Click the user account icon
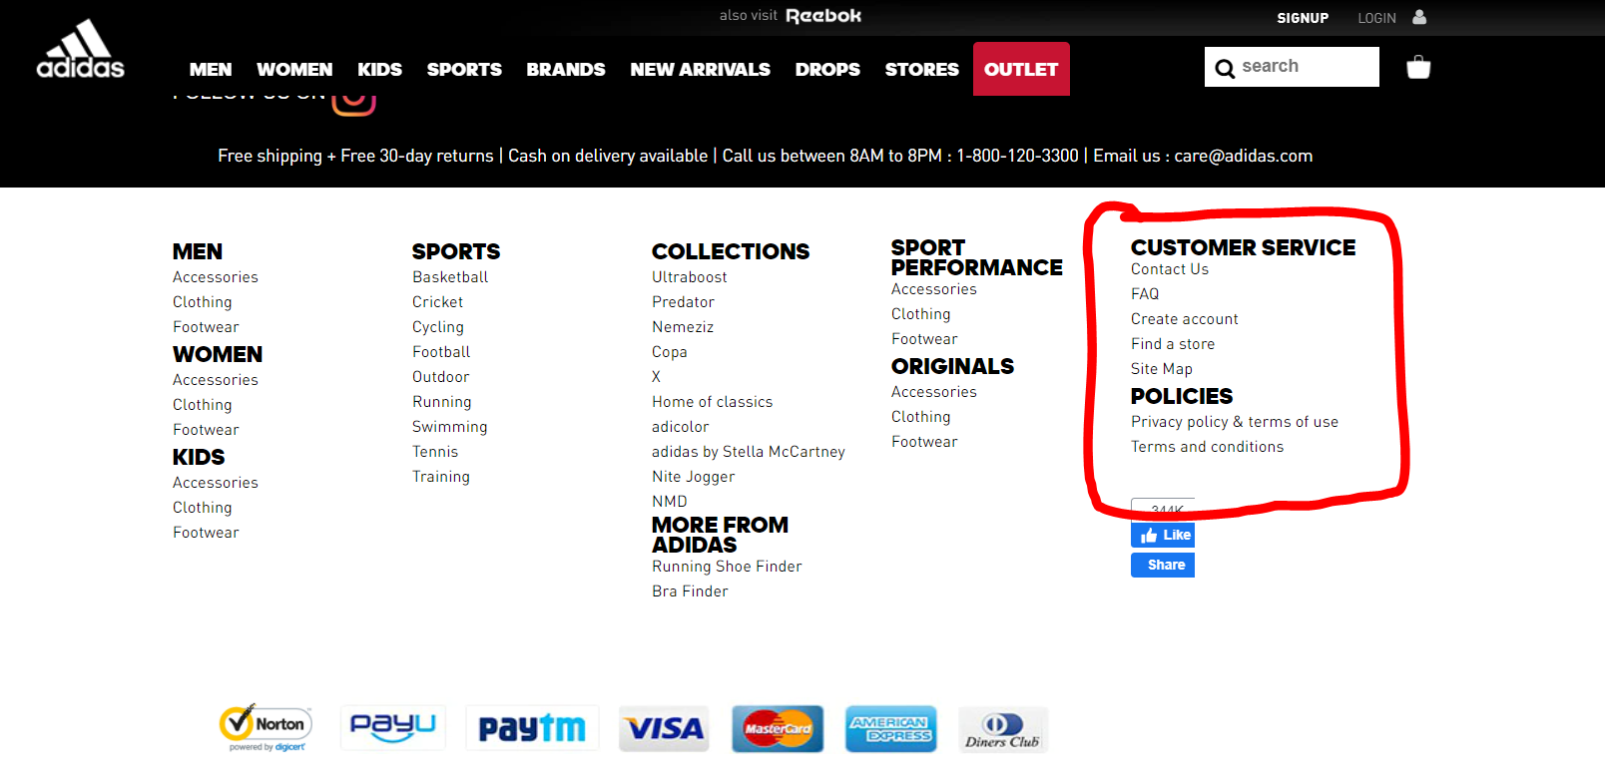 click(x=1419, y=17)
